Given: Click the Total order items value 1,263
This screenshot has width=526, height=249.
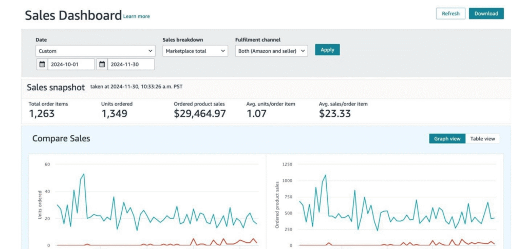Looking at the screenshot, I should [x=42, y=113].
